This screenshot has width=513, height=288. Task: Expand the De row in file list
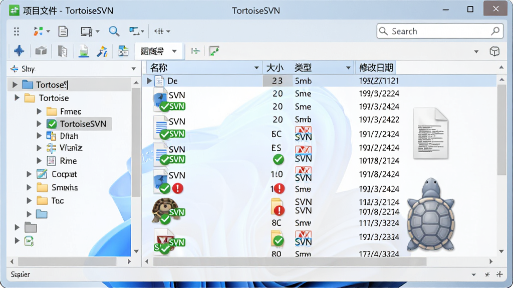tap(149, 80)
